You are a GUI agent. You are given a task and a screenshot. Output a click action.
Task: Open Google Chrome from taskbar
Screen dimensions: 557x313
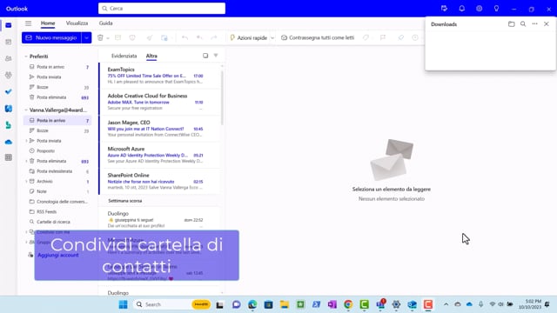tap(348, 304)
